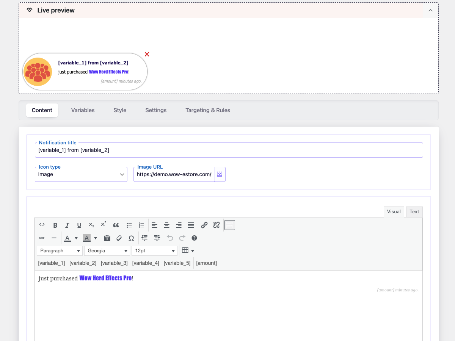455x341 pixels.
Task: Click the special character omega icon
Action: [x=131, y=238]
